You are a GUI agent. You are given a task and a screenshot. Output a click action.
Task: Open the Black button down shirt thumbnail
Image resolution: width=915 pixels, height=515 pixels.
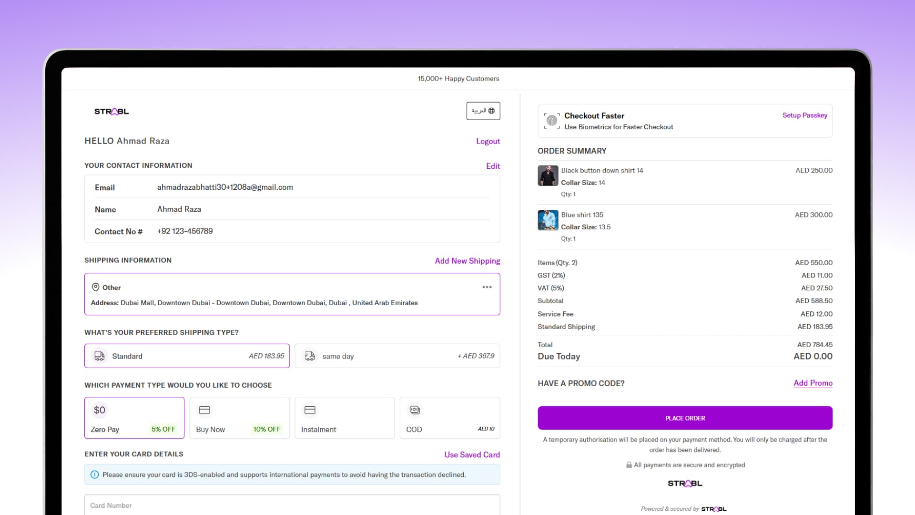(548, 176)
